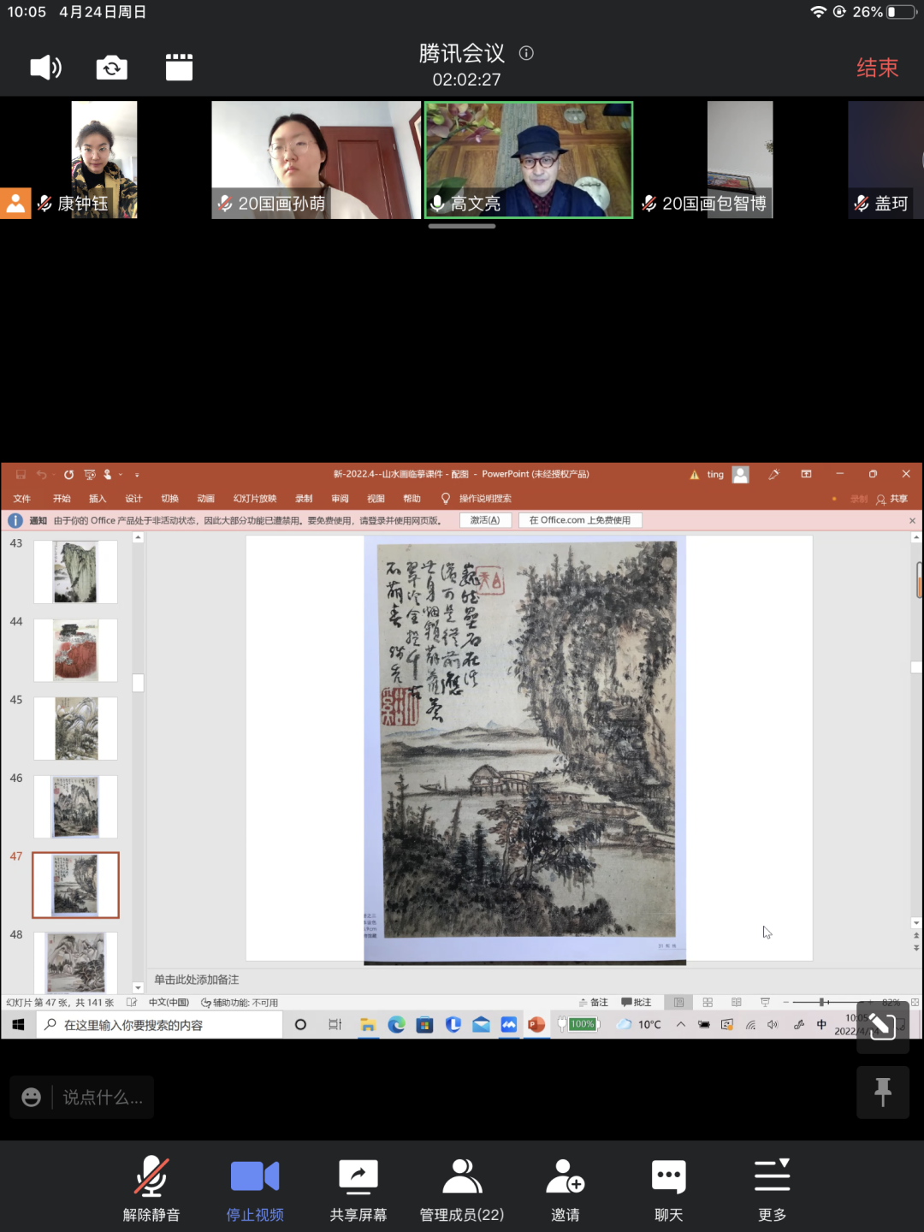Start slideshow from beginning toolbar icon
Screen dimensions: 924x1232
[x=90, y=474]
